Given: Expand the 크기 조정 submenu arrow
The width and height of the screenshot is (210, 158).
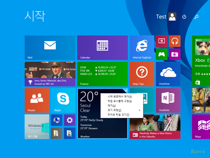Looking at the screenshot, I should pyautogui.click(x=139, y=110).
